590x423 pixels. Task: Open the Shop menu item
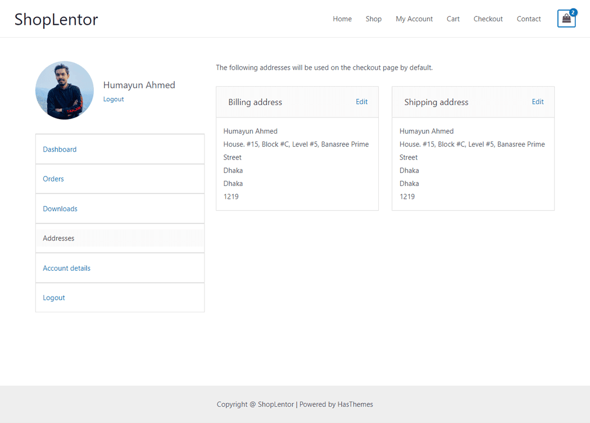[x=373, y=19]
